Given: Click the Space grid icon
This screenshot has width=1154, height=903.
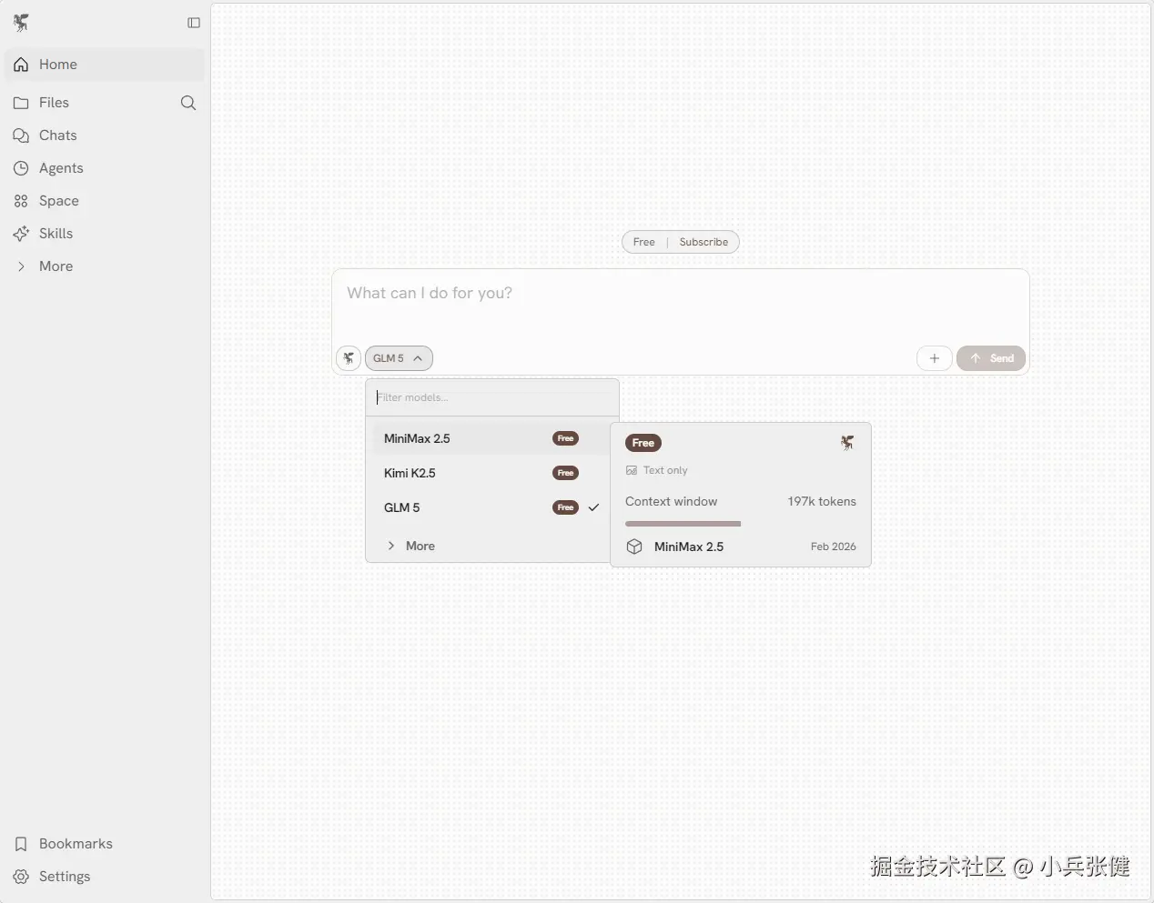Looking at the screenshot, I should 21,201.
